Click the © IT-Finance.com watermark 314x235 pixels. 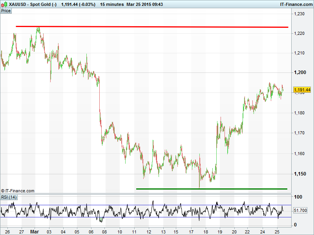pyautogui.click(x=18, y=191)
